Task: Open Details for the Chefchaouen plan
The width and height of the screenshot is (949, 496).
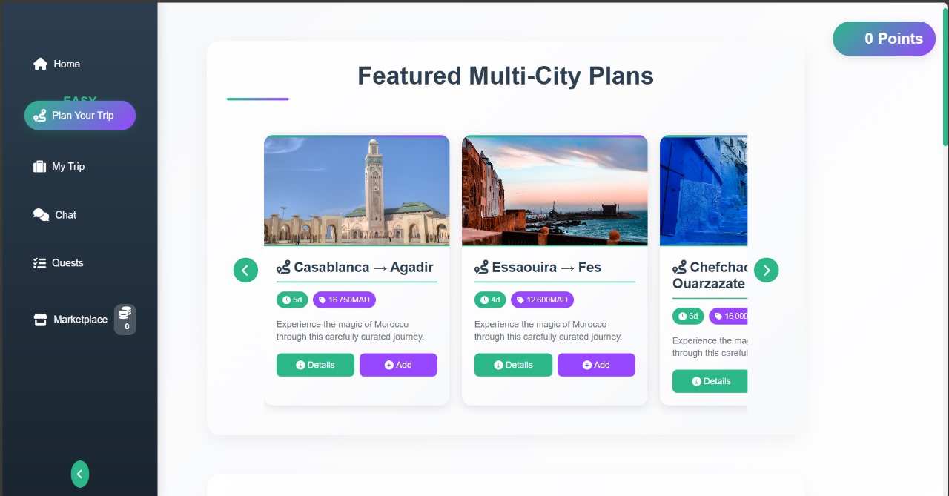Action: [710, 381]
